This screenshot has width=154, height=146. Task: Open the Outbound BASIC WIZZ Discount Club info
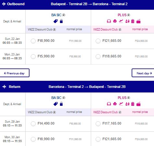click(x=54, y=30)
